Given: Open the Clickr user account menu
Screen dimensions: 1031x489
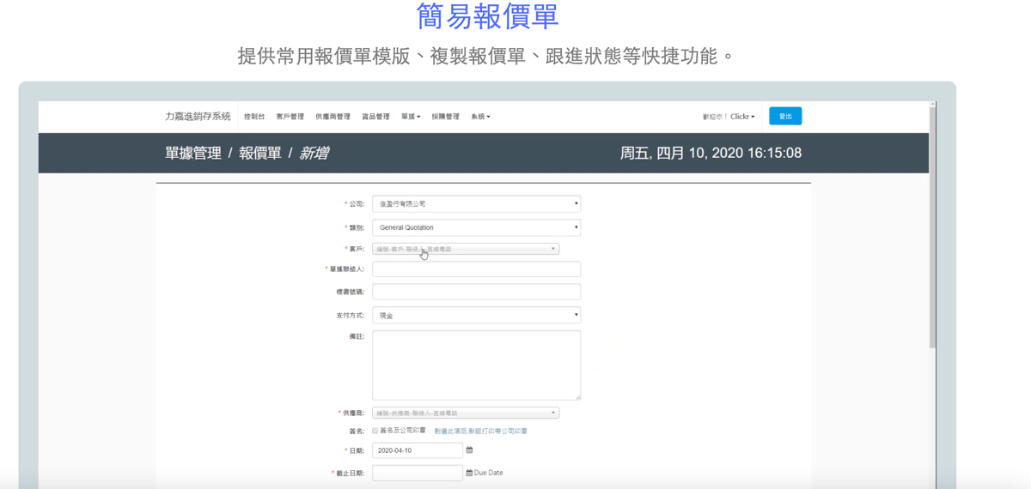Looking at the screenshot, I should (742, 117).
